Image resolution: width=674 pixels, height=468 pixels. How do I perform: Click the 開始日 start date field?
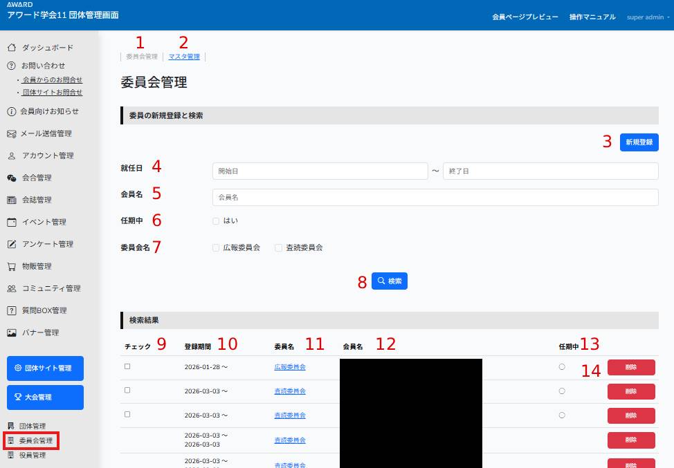click(320, 171)
